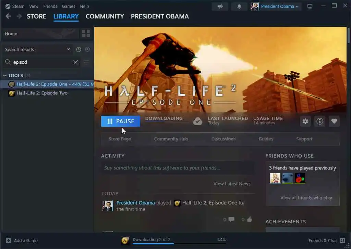Clear the search text with X
The height and width of the screenshot is (249, 351).
(x=76, y=62)
